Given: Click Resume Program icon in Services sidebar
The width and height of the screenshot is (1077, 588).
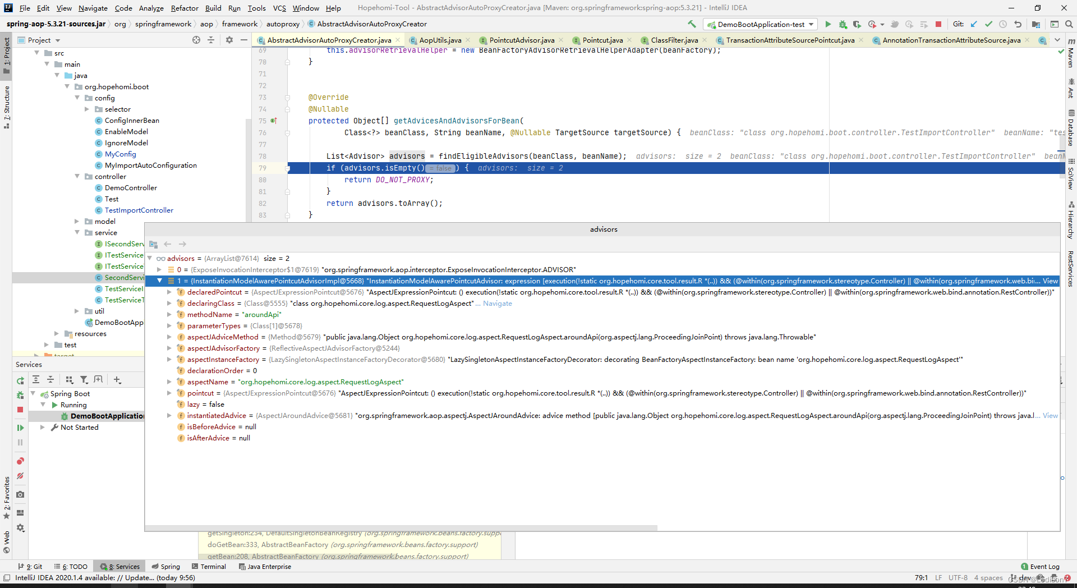Looking at the screenshot, I should click(20, 428).
